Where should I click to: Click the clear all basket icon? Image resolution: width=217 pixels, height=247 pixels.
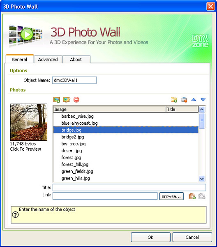coord(184,100)
